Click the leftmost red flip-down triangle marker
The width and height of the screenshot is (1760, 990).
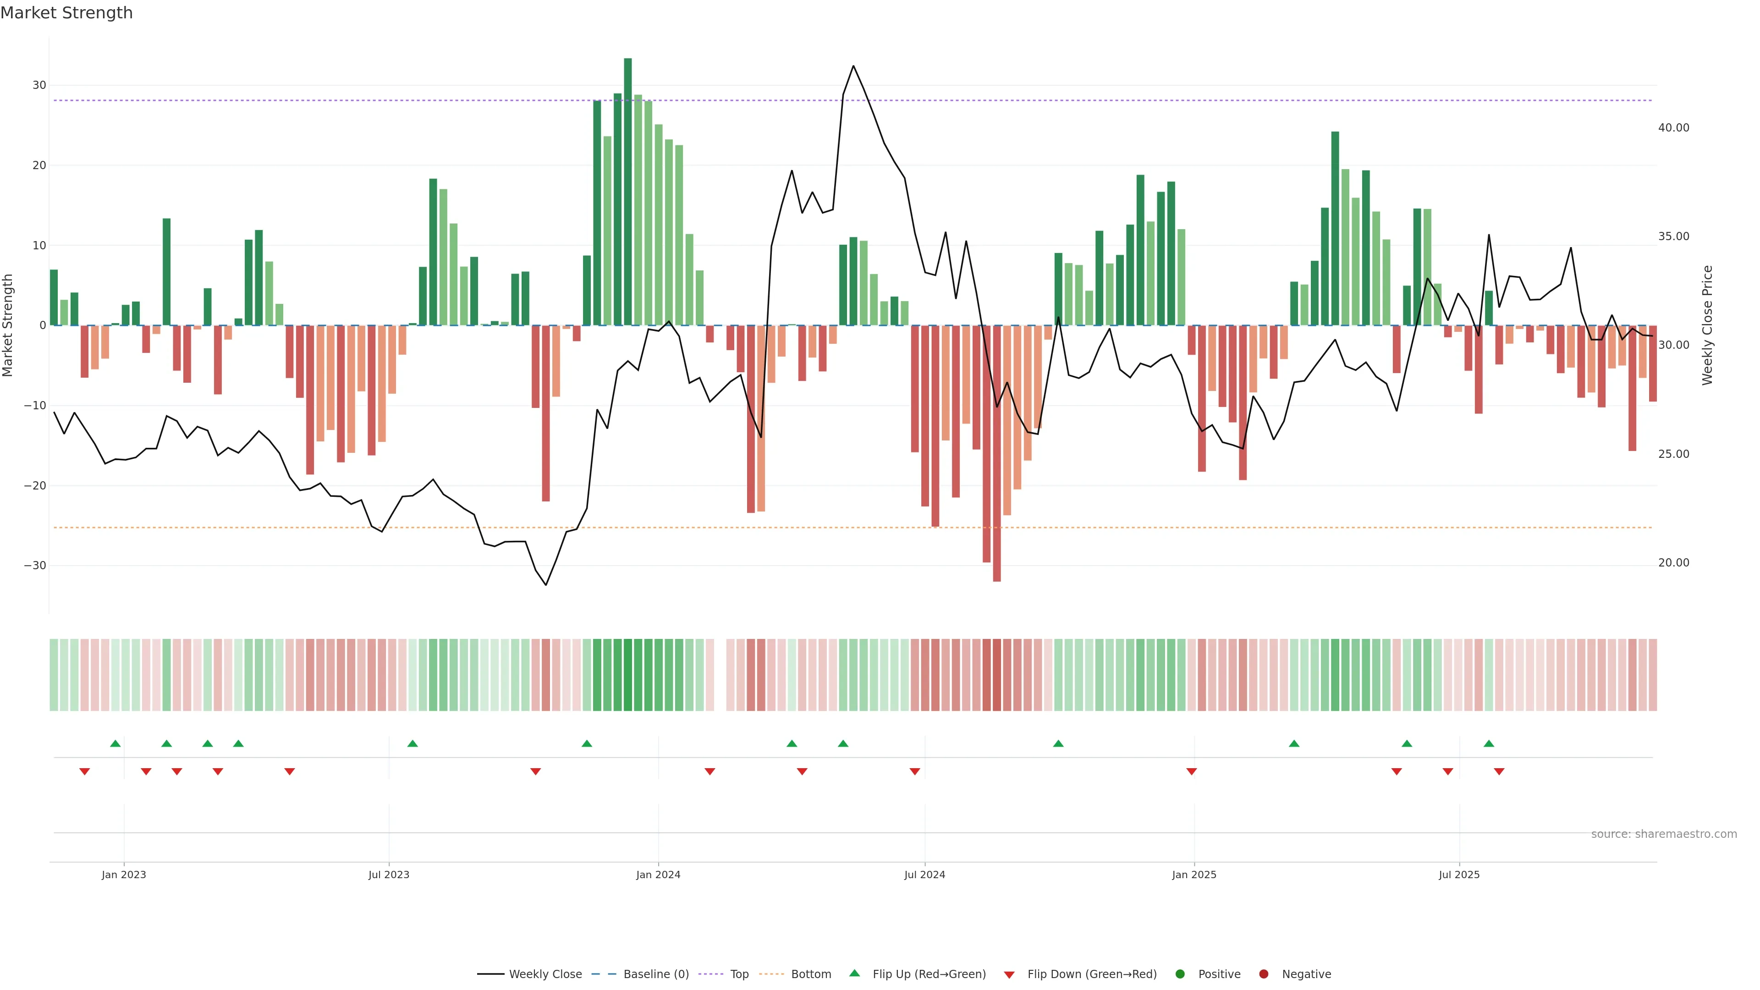pos(85,771)
